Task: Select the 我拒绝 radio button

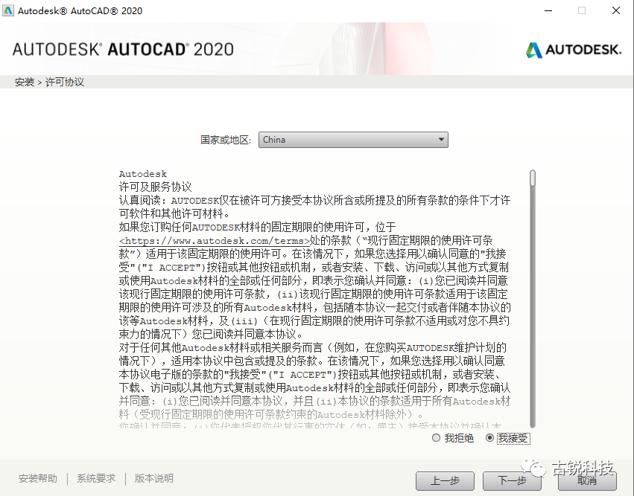Action: (435, 438)
